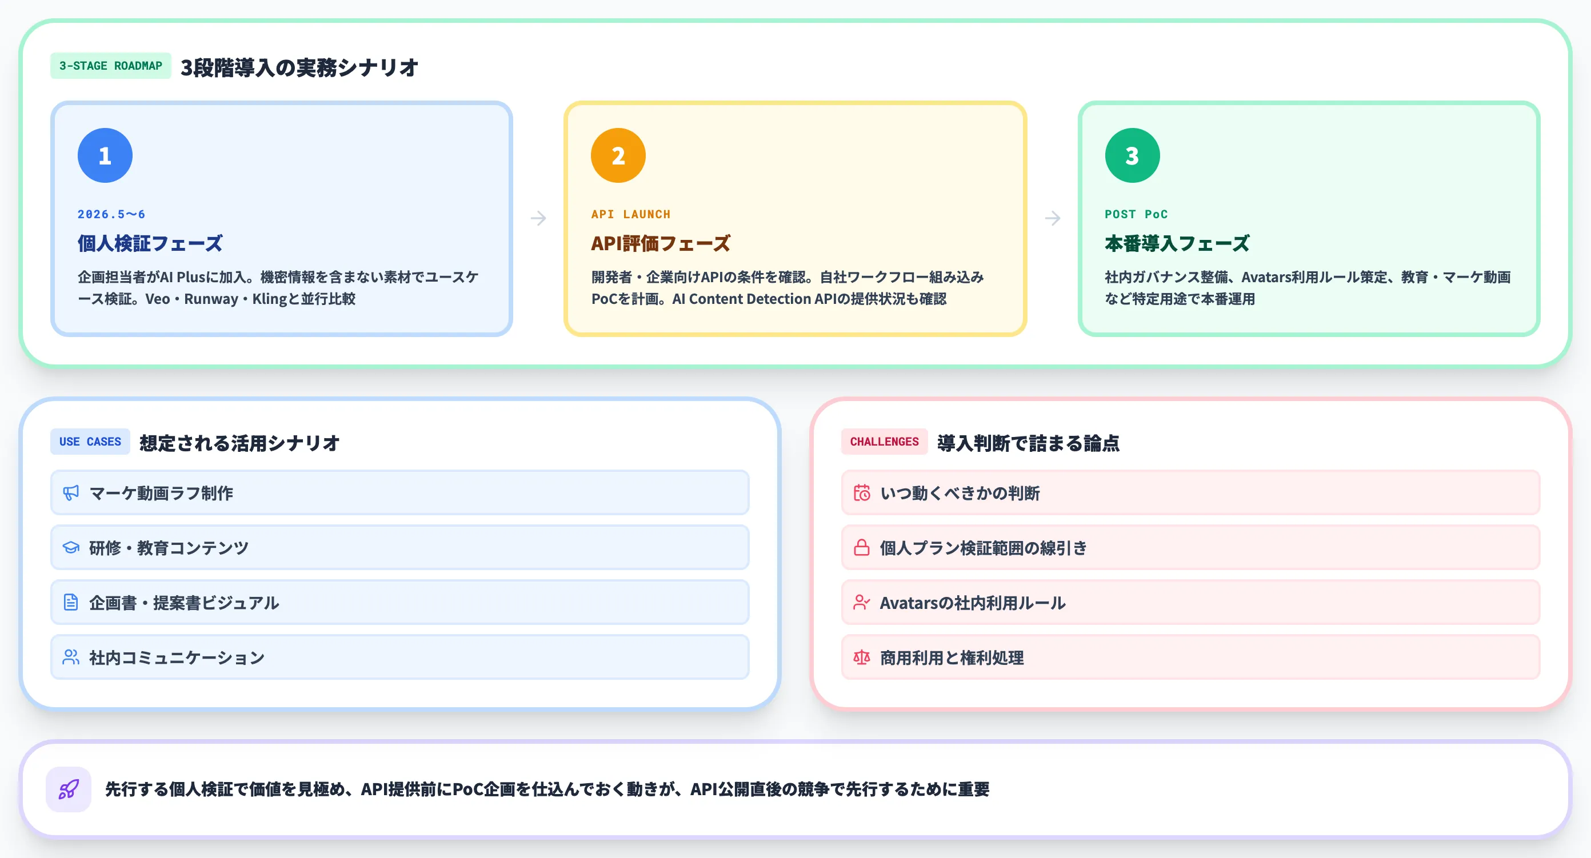Open the 社内コミュニケーション row
1591x858 pixels.
399,657
